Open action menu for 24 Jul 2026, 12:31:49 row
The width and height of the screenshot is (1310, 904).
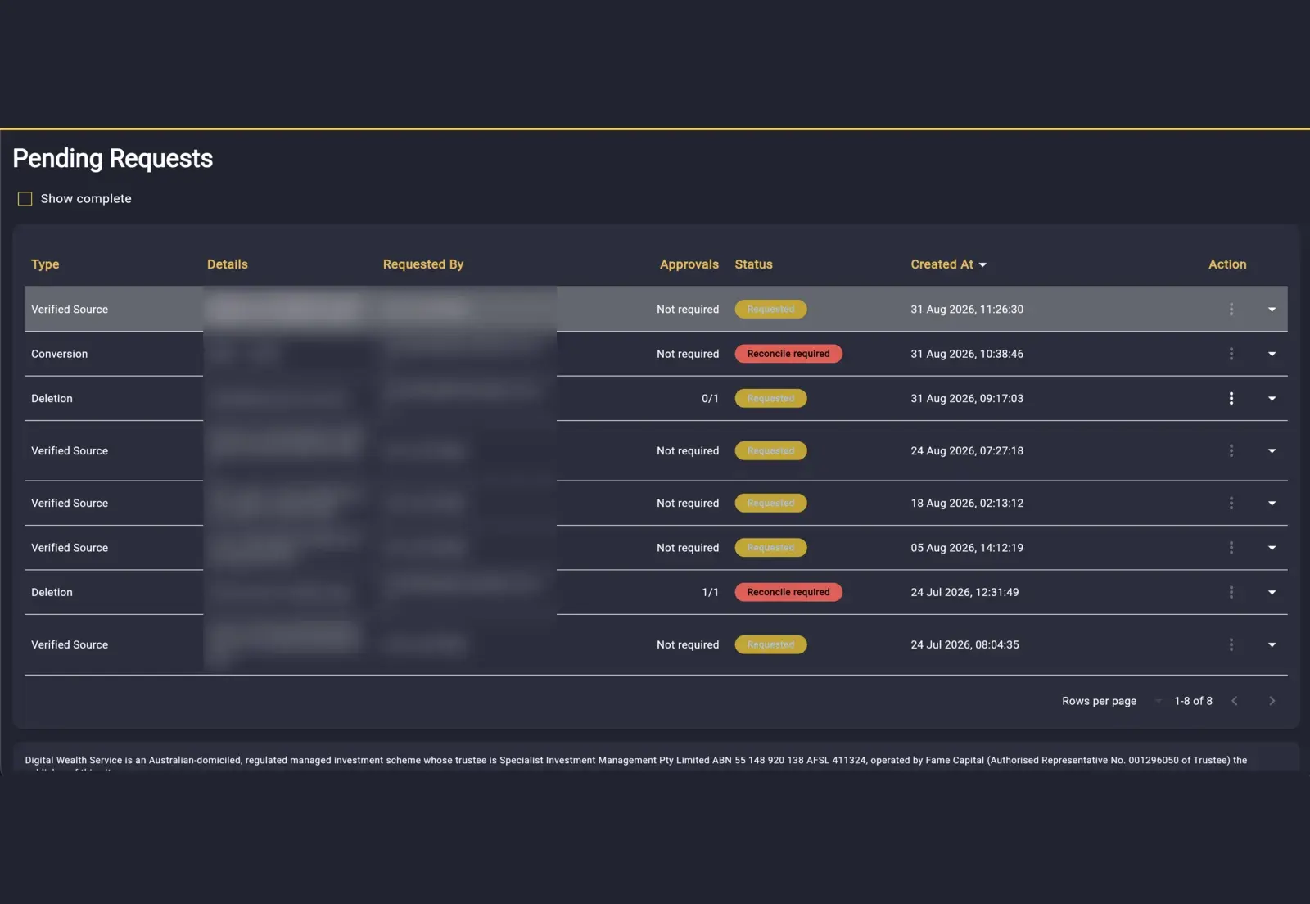(1231, 592)
